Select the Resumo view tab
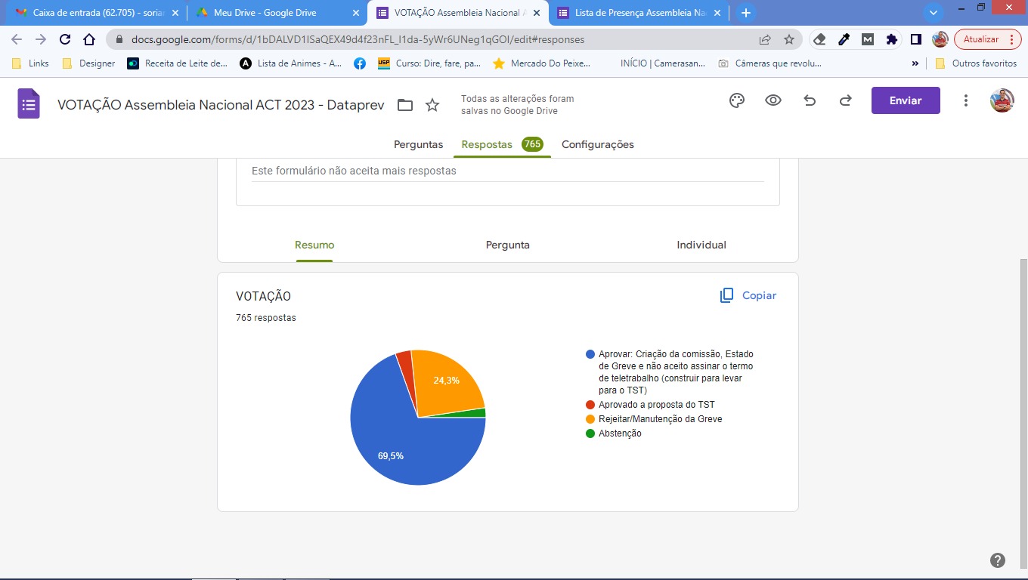 click(314, 245)
